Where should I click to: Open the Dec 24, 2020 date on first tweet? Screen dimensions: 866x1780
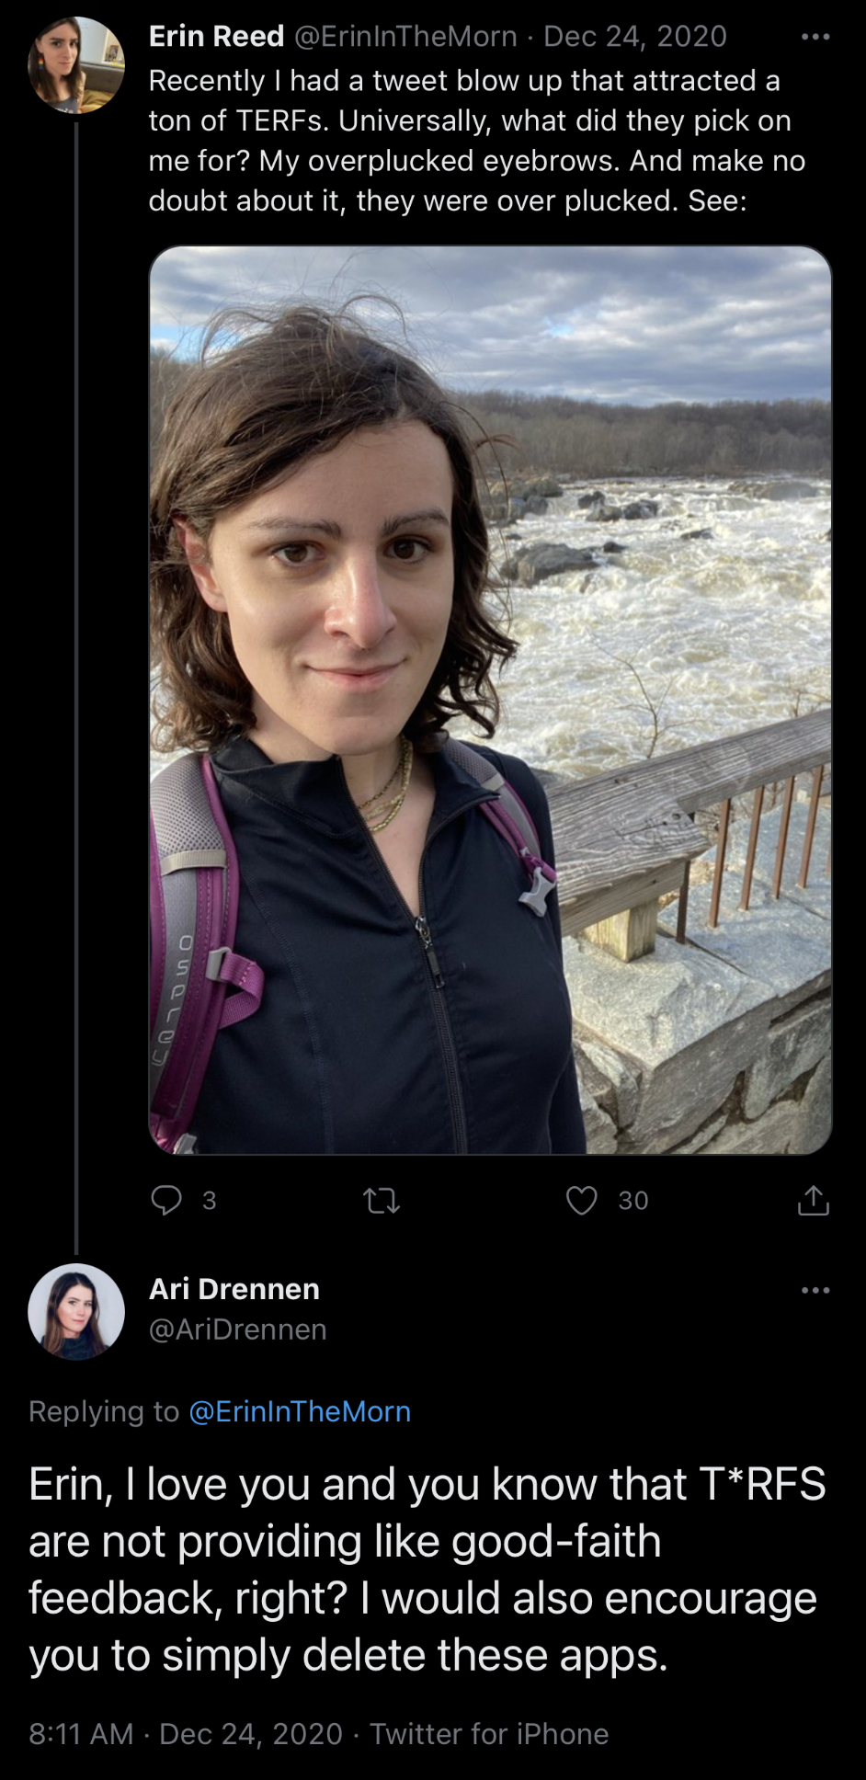(635, 37)
